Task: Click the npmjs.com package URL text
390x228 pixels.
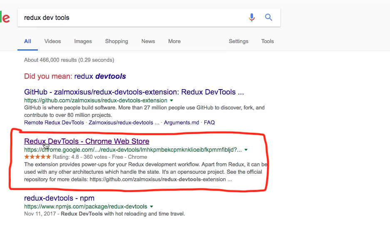Action: [x=86, y=207]
